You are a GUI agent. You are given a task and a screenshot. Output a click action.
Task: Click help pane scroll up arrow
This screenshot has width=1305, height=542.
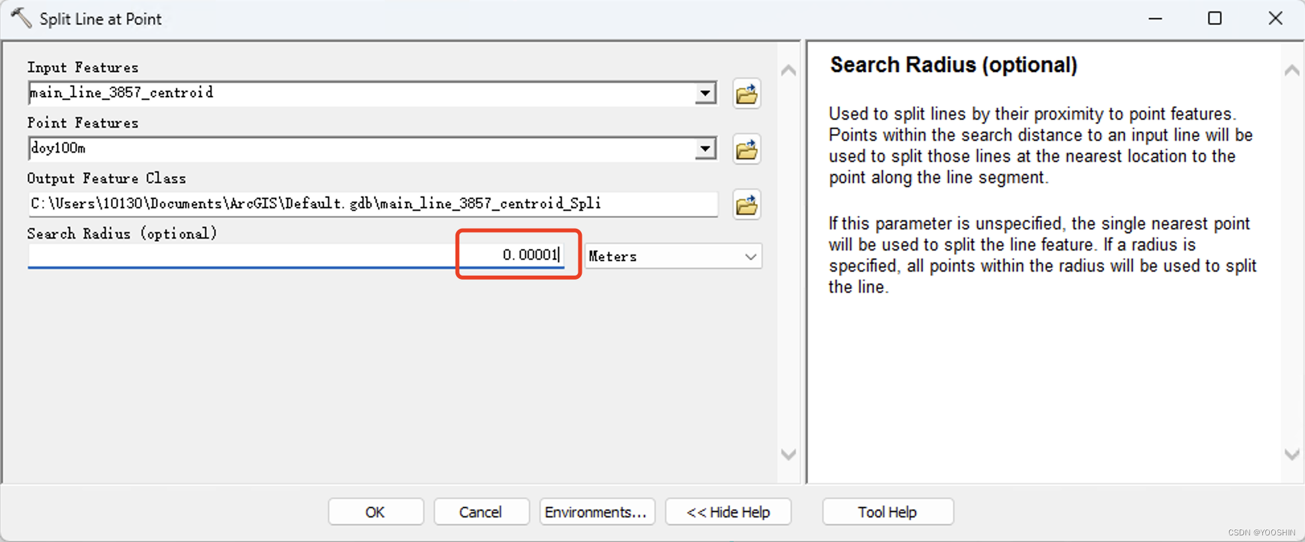pyautogui.click(x=1292, y=70)
